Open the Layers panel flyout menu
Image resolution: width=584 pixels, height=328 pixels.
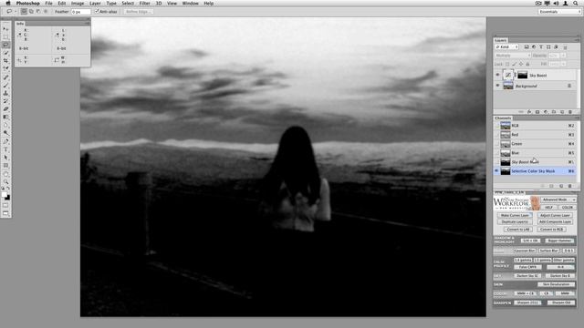click(577, 40)
